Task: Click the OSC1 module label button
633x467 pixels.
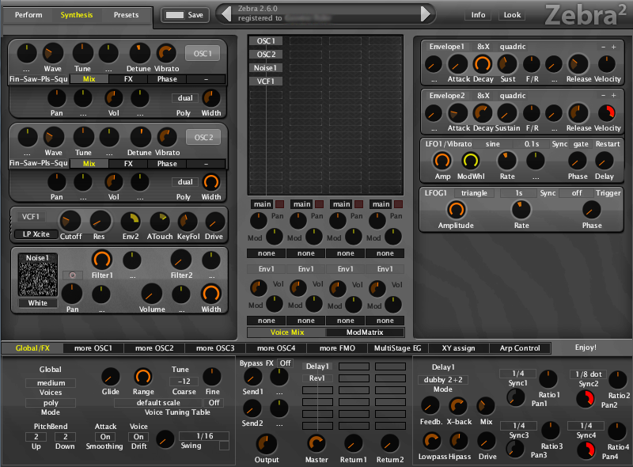Action: (x=203, y=53)
